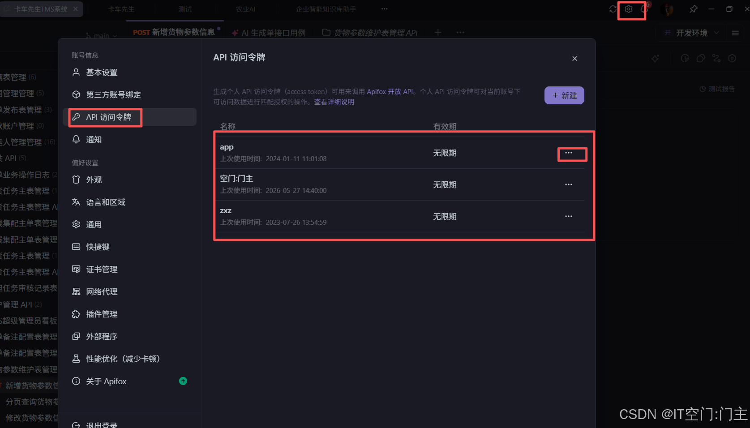The width and height of the screenshot is (750, 428).
Task: Click the settings gear in the title bar
Action: tap(629, 9)
